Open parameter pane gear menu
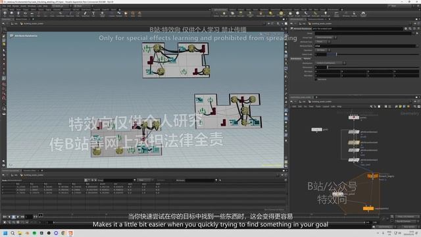Image resolution: width=421 pixels, height=237 pixels. coord(406,28)
